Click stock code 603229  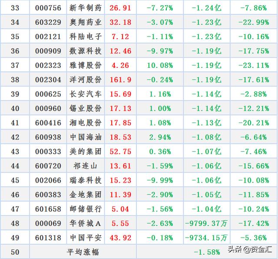[x=48, y=22]
